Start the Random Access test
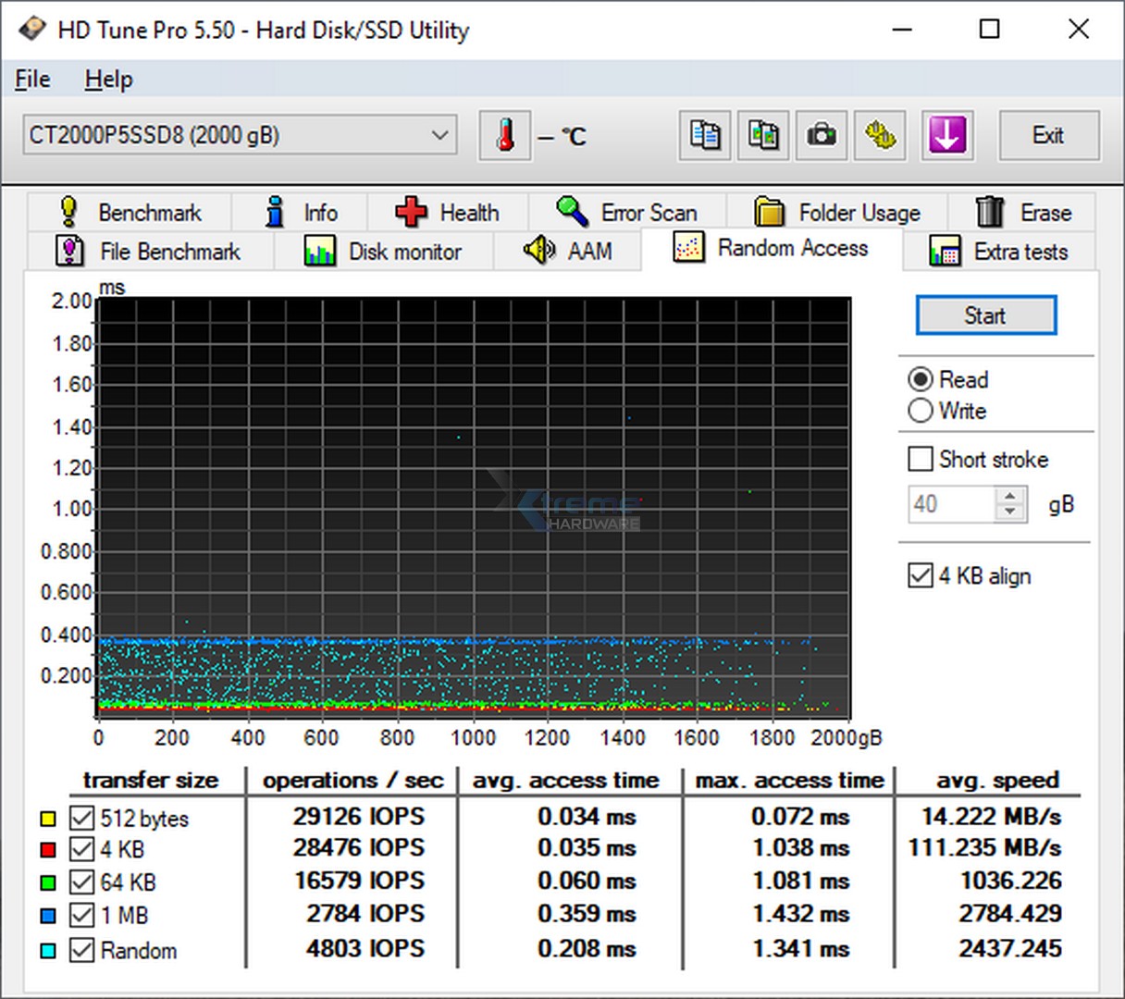Screen dimensions: 1125x999 tap(985, 314)
